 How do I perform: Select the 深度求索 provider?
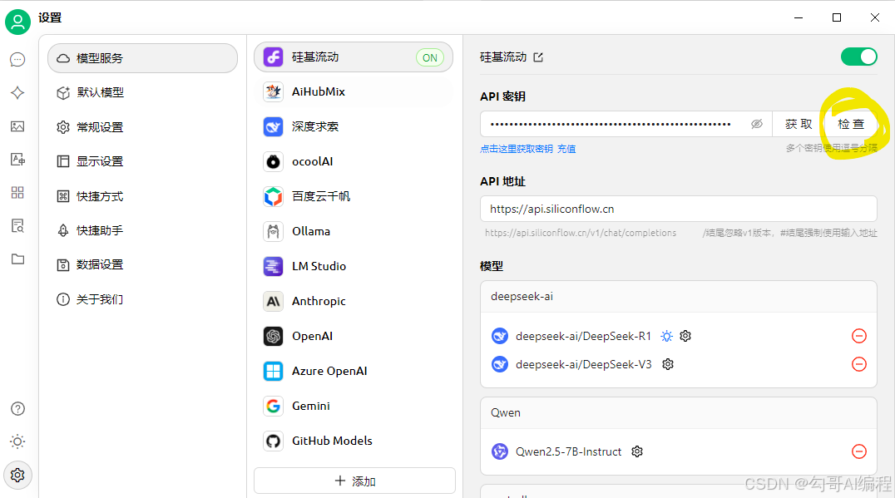tap(354, 126)
